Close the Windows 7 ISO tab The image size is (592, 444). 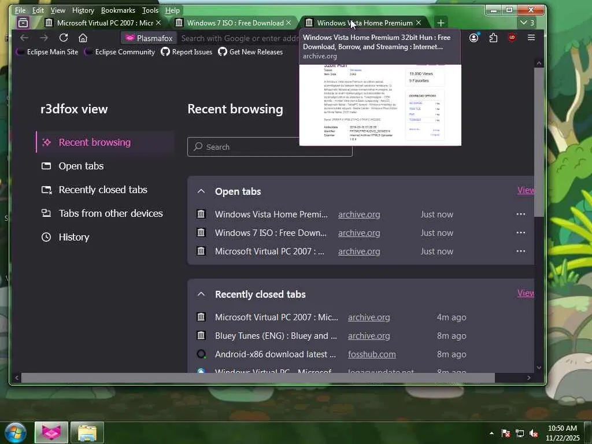[288, 23]
